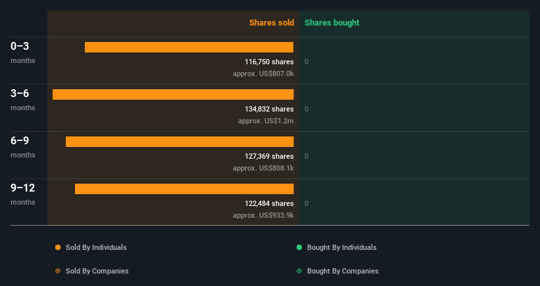Click the zero bought value for 6–9 months
This screenshot has height=286, width=540.
click(x=307, y=156)
